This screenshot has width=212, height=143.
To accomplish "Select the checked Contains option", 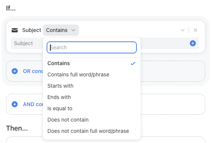I will 92,63.
